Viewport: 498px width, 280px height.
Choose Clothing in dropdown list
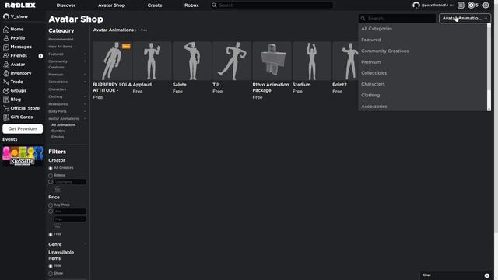coord(422,95)
